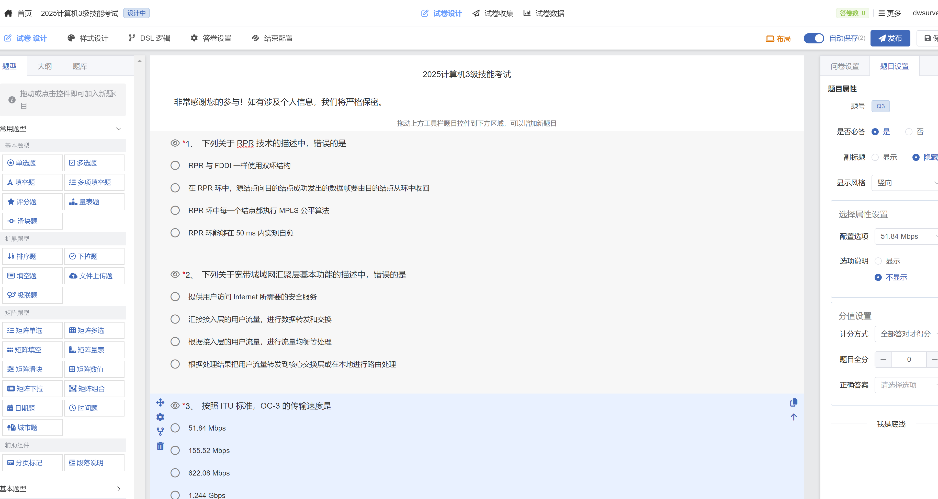Set 选项说明 to 显示
Image resolution: width=938 pixels, height=499 pixels.
878,261
